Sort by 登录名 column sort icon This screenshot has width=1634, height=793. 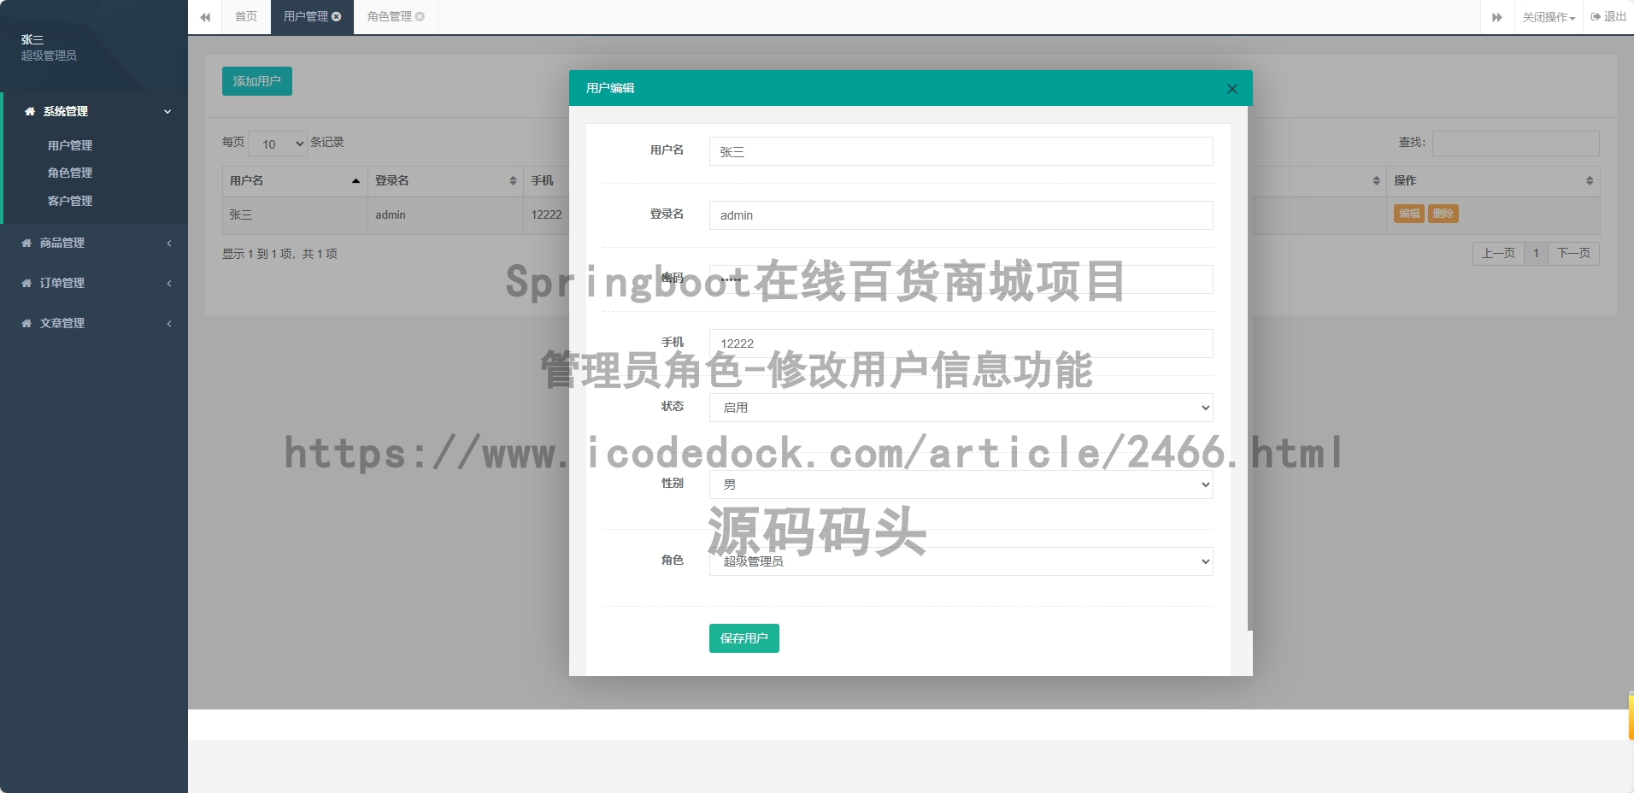coord(513,180)
